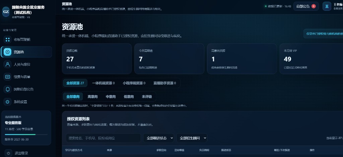Open the 全部招生顾问 dropdown

(x=192, y=138)
